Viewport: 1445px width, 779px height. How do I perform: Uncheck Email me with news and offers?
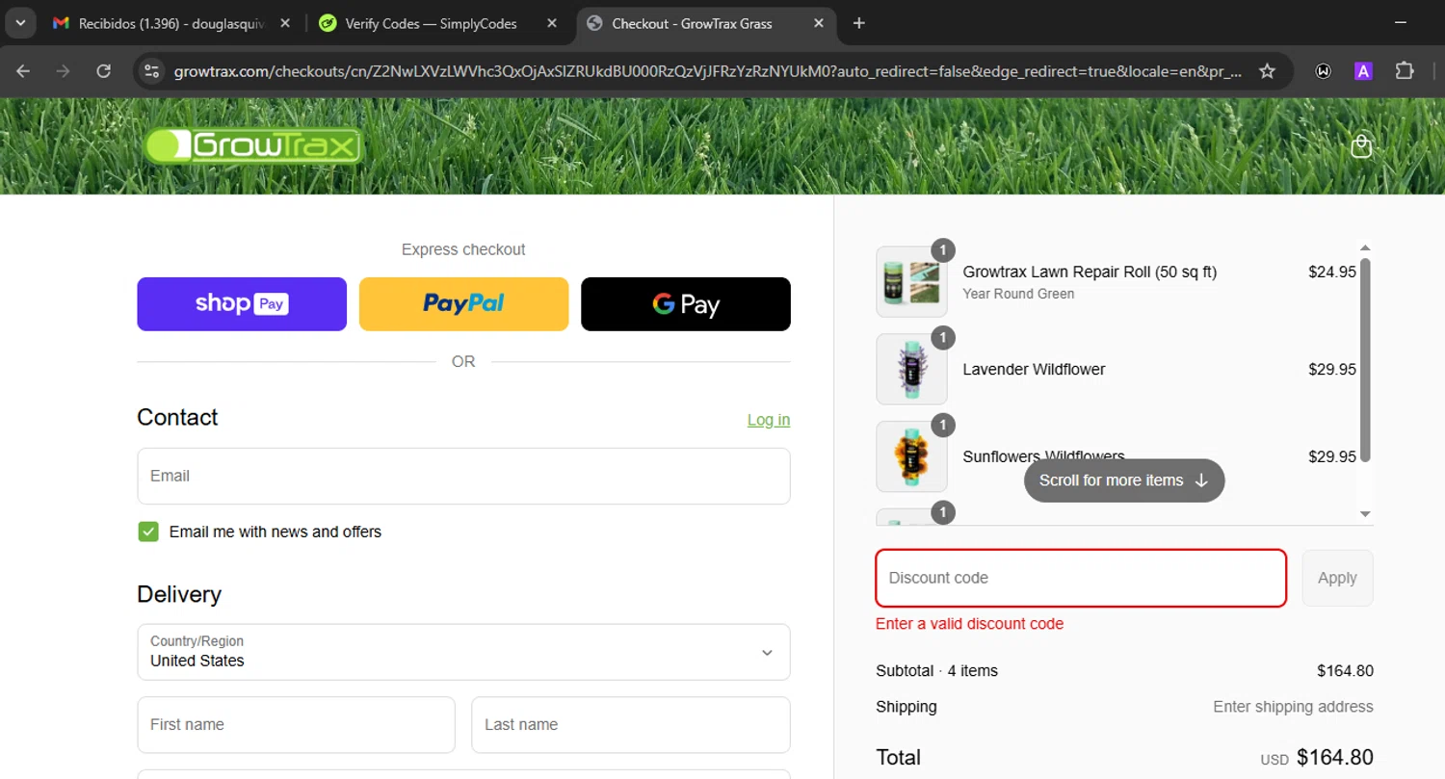point(148,532)
